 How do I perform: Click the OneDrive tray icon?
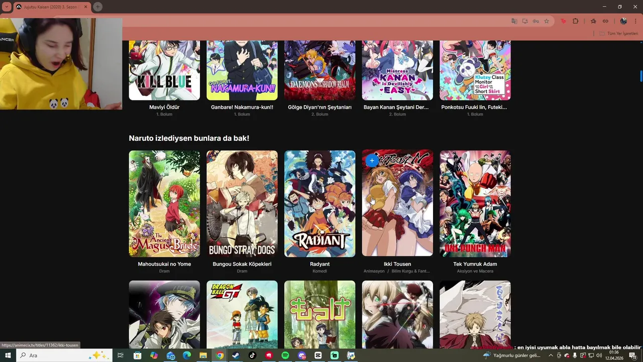coord(567,355)
